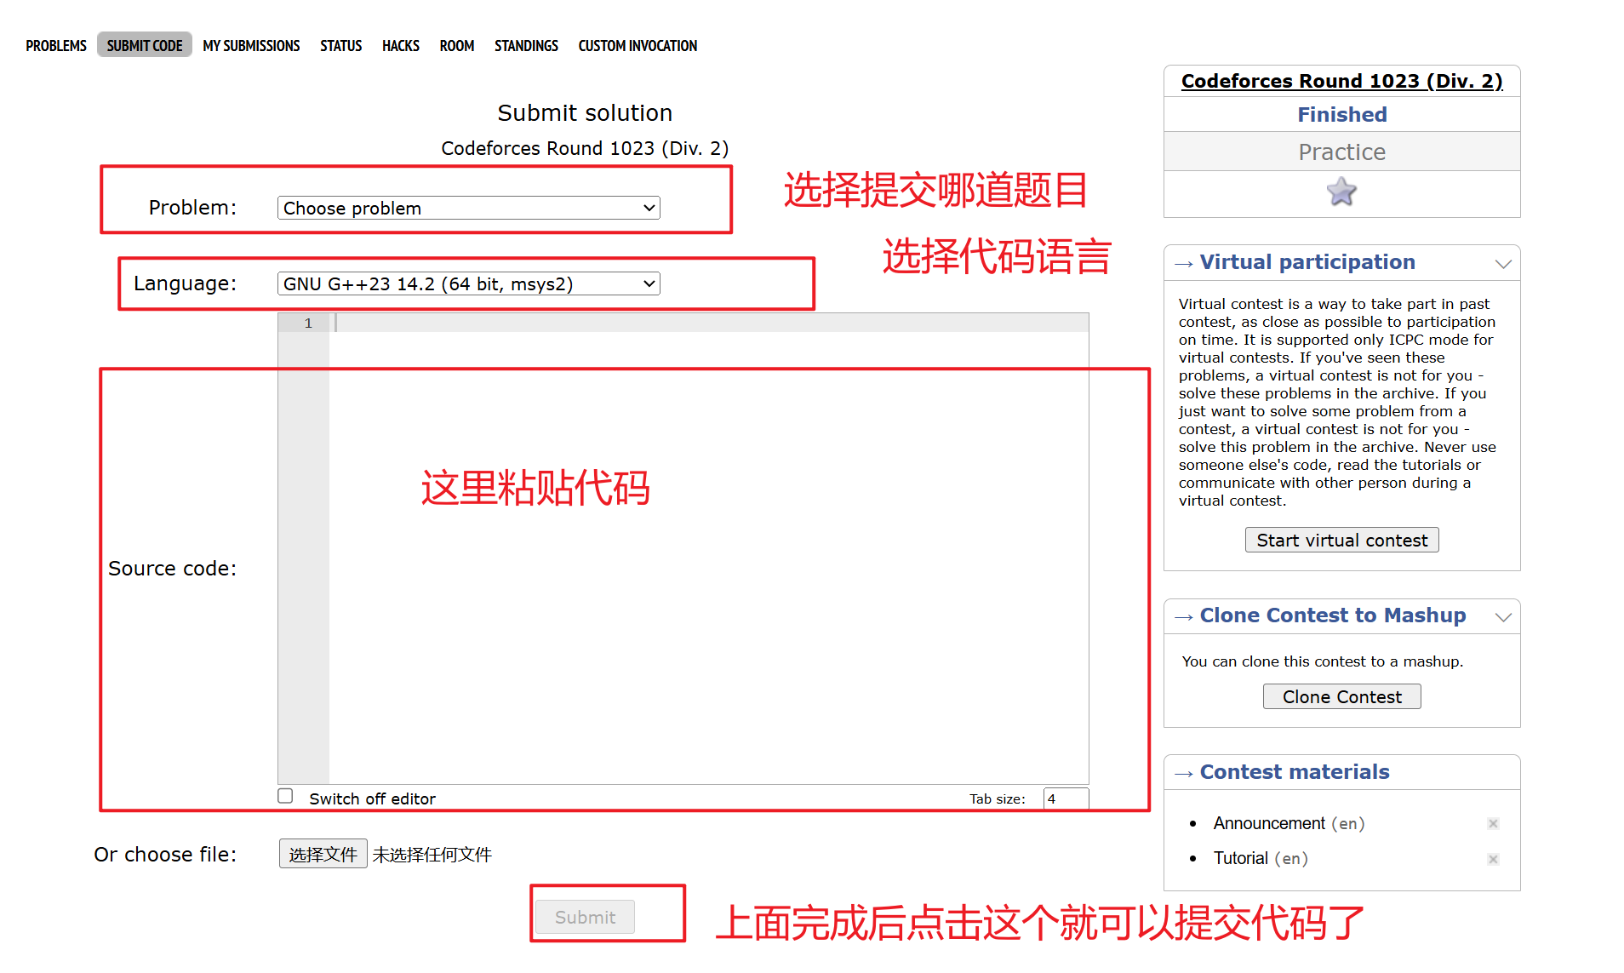Click inside the Tab size field
The width and height of the screenshot is (1624, 973).
1065,798
